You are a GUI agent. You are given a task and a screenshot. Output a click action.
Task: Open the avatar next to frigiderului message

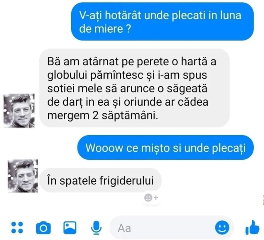pyautogui.click(x=23, y=176)
